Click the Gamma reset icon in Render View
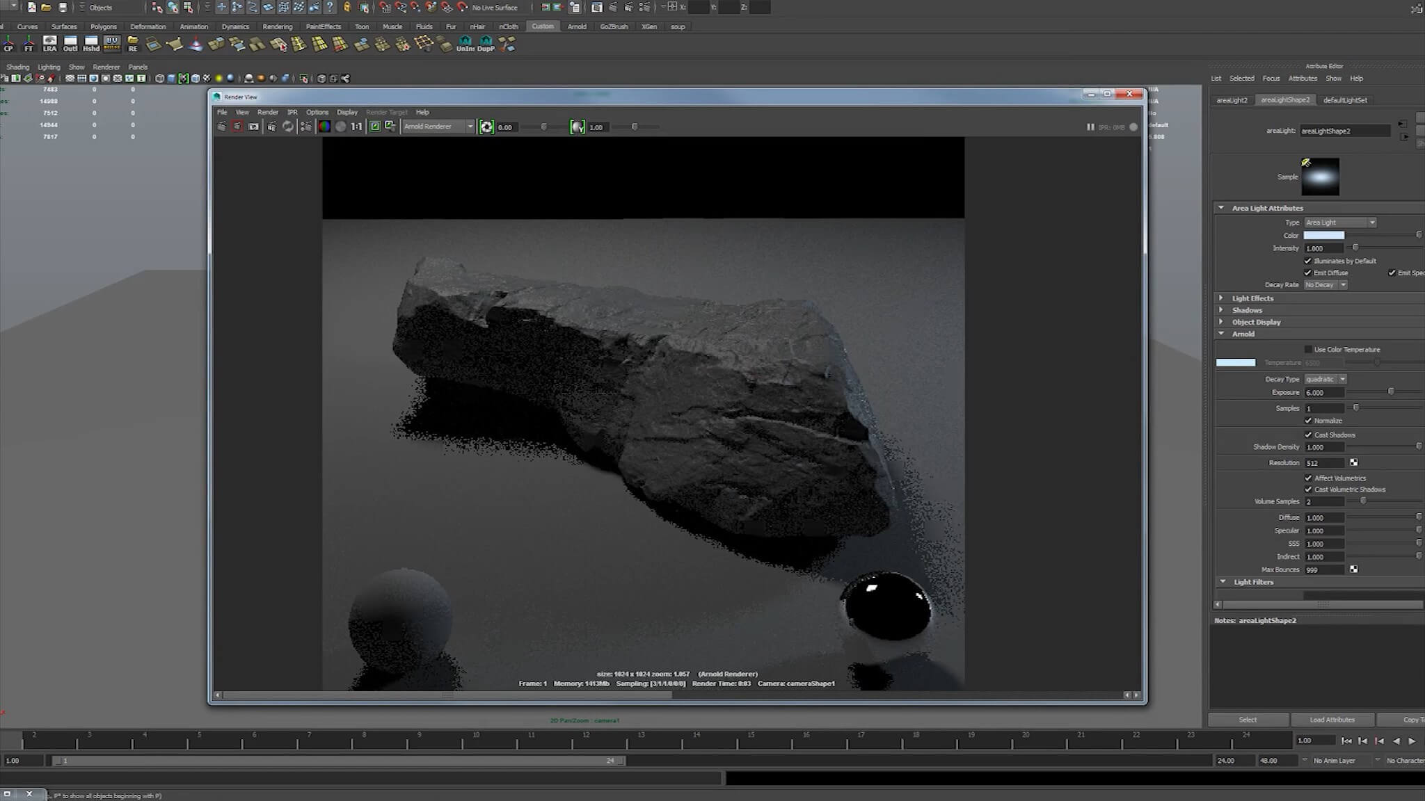The image size is (1425, 801). coord(578,127)
